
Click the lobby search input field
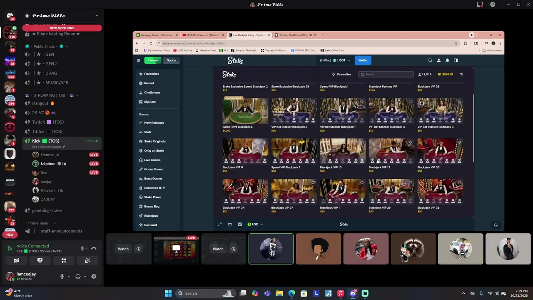click(x=386, y=74)
